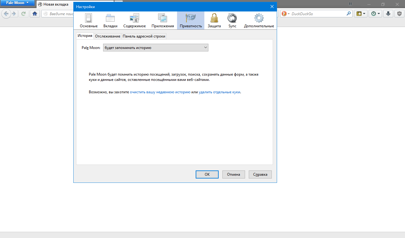The image size is (405, 238).
Task: Open the Sync settings category
Action: click(x=232, y=21)
